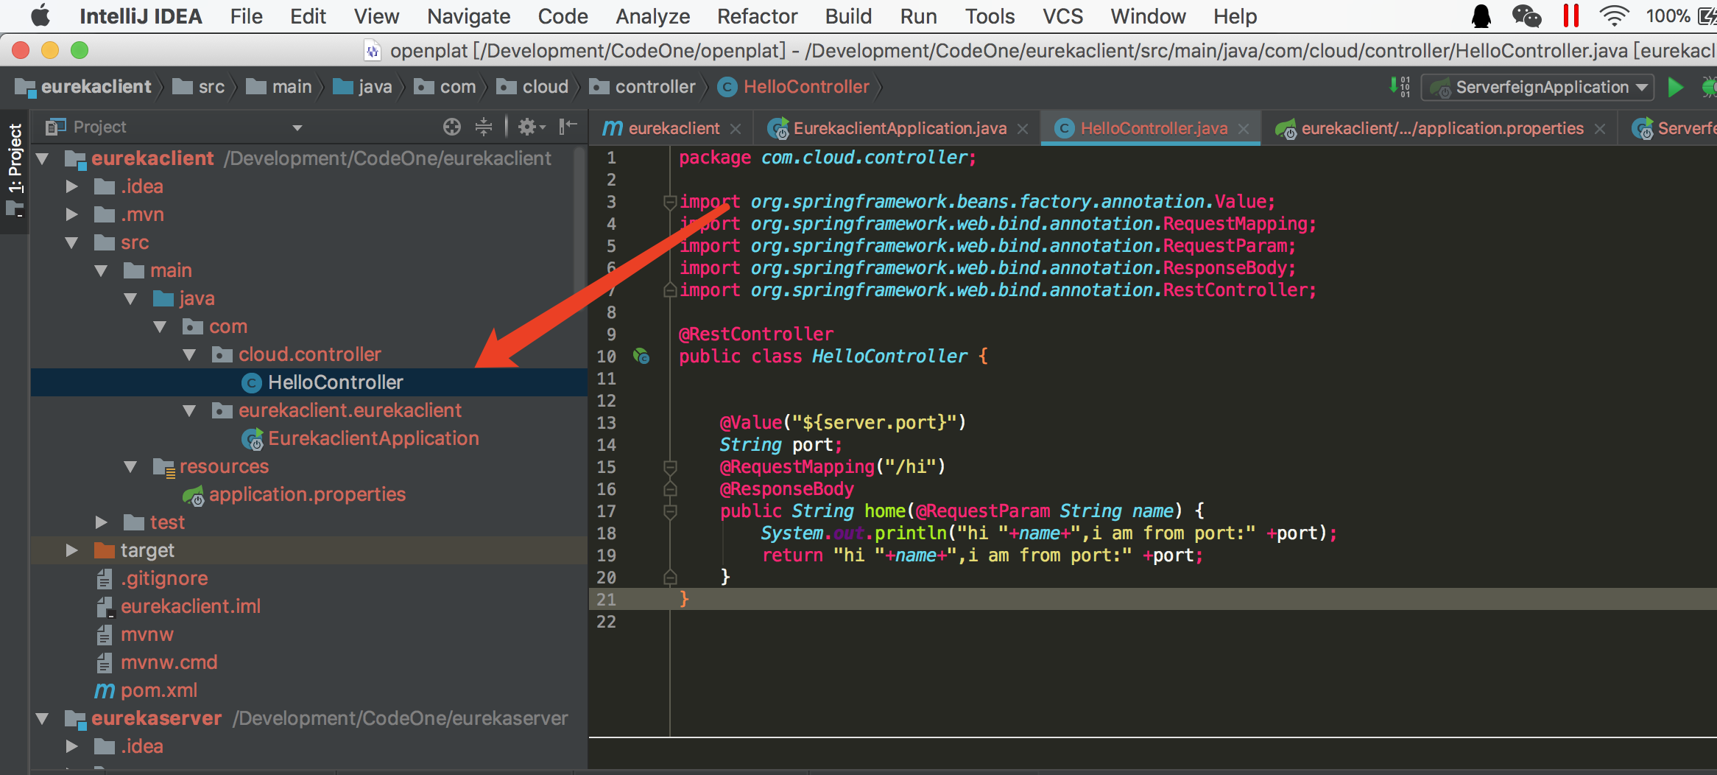Open the 1: Project tool window stripe

pyautogui.click(x=15, y=171)
